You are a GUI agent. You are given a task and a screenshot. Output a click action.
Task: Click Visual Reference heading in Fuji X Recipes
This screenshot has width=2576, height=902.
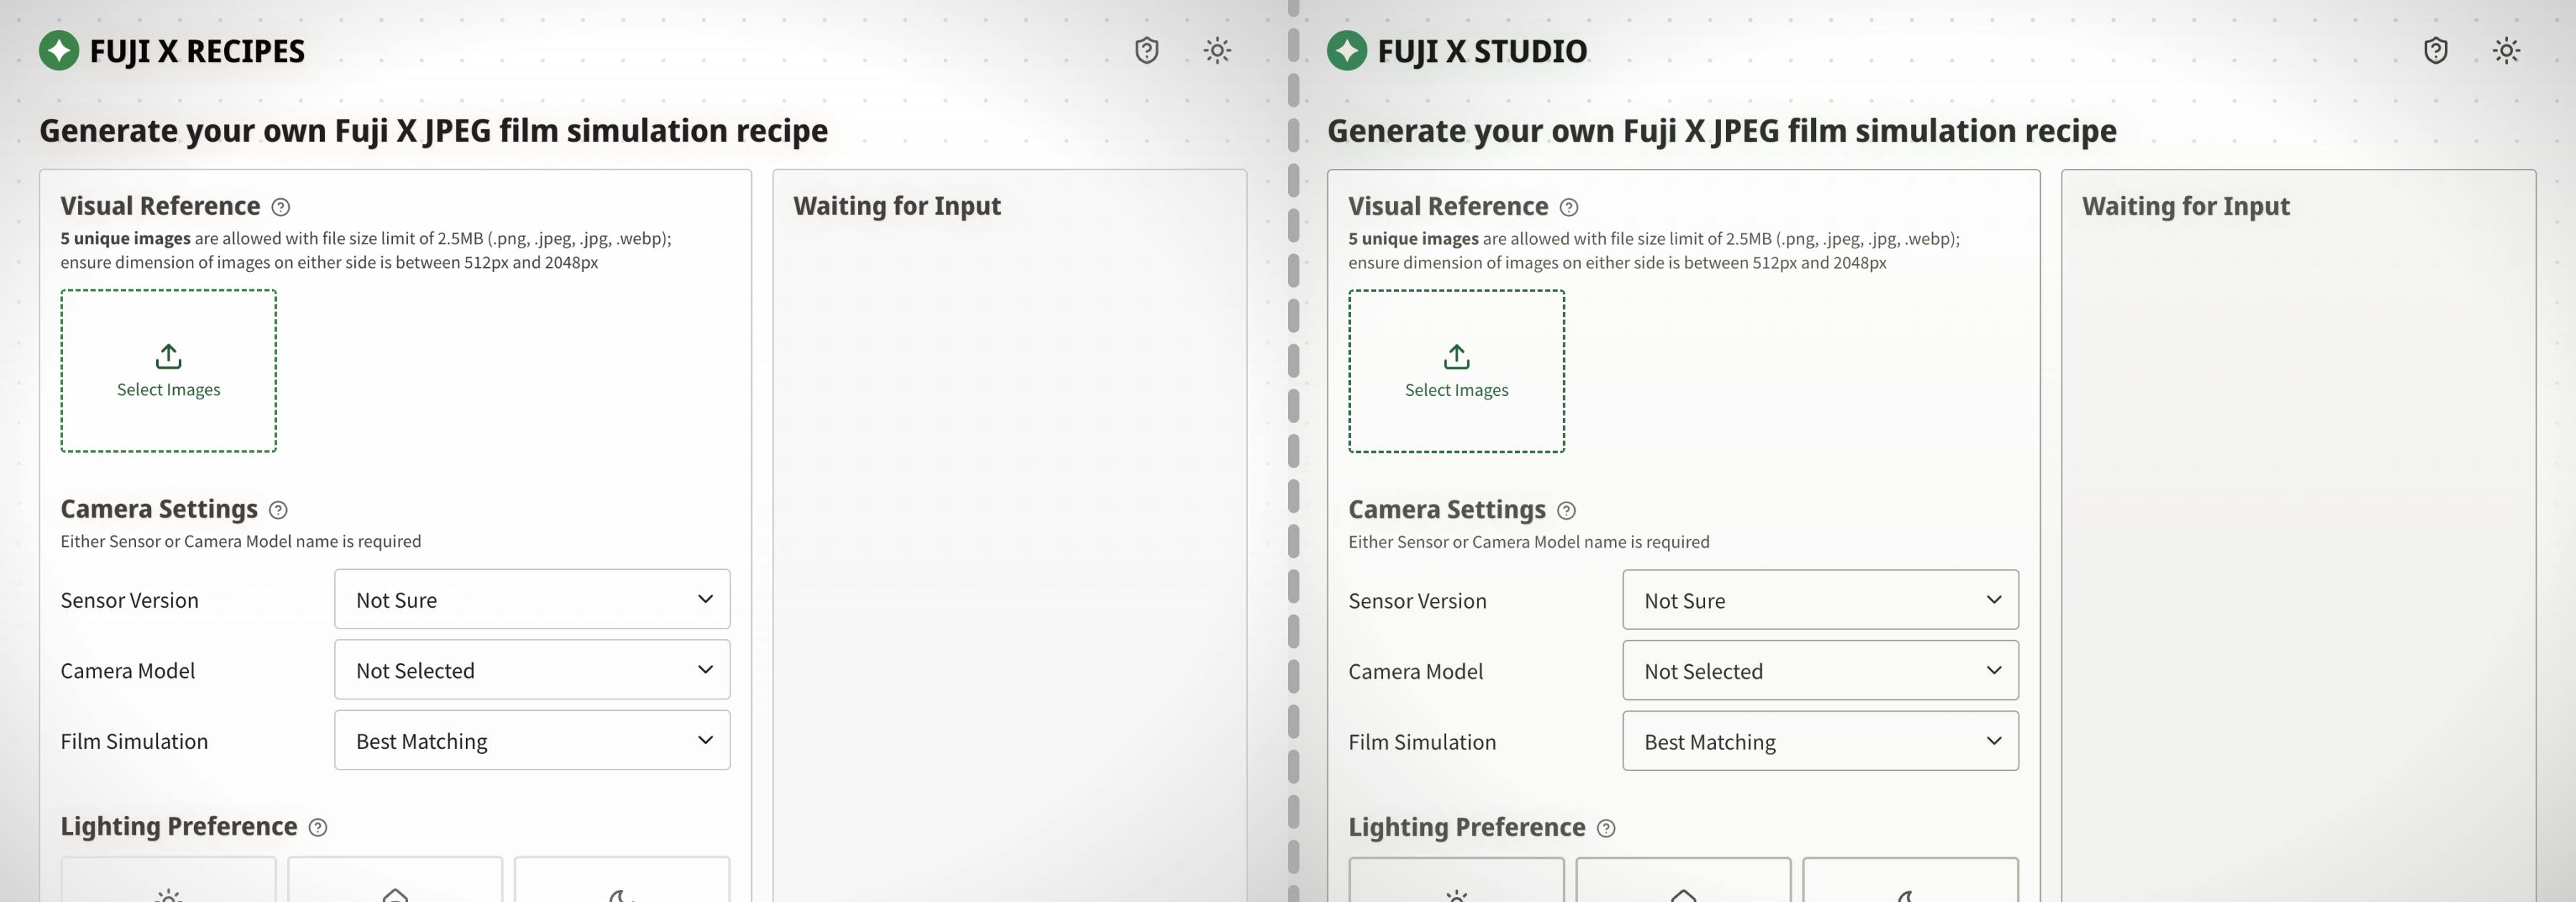[x=160, y=206]
